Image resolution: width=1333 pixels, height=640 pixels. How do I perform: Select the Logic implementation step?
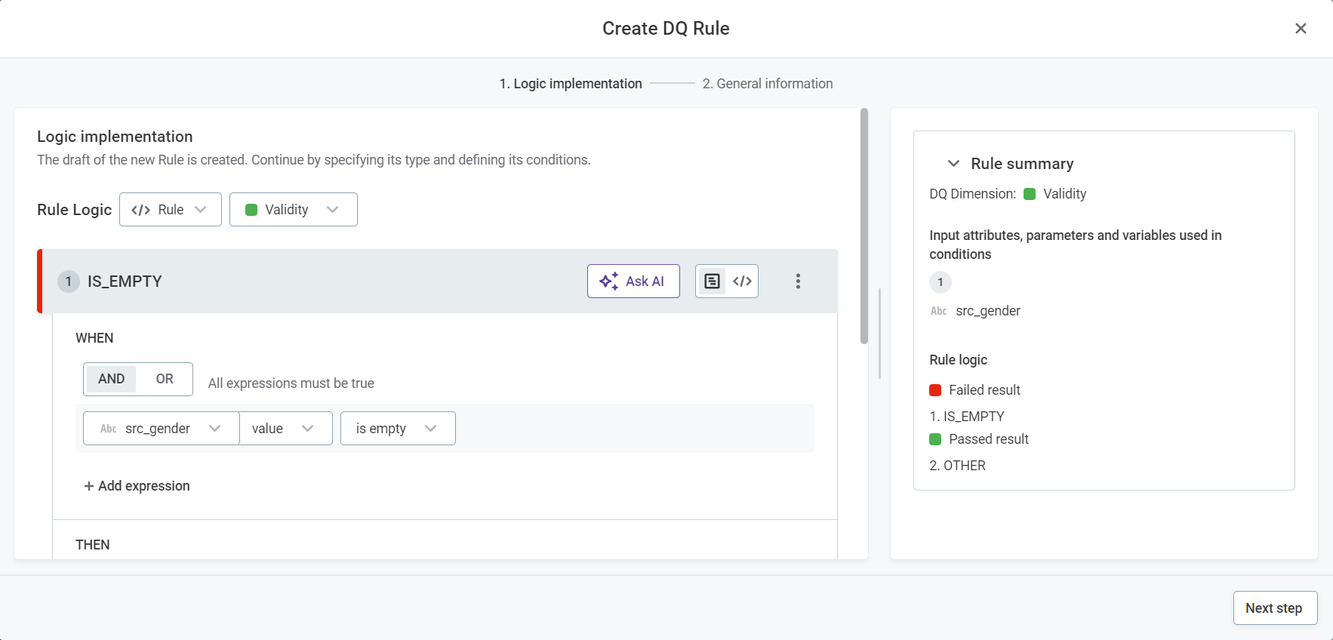570,84
